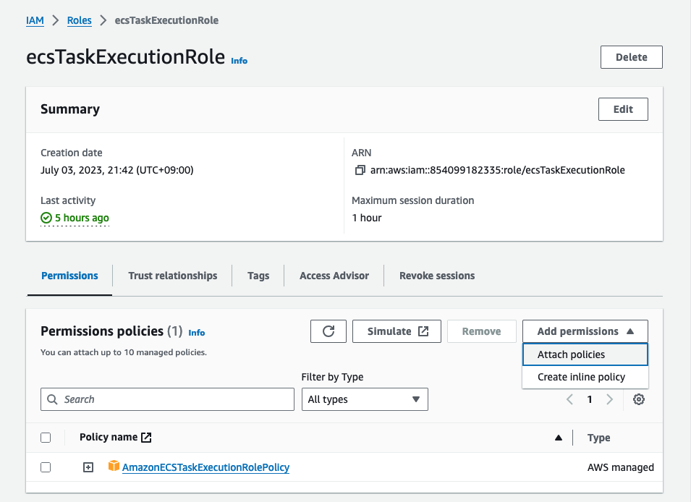This screenshot has height=502, width=691.
Task: Click the Type column header
Action: pos(598,438)
